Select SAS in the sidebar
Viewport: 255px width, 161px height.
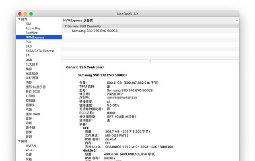click(x=29, y=46)
